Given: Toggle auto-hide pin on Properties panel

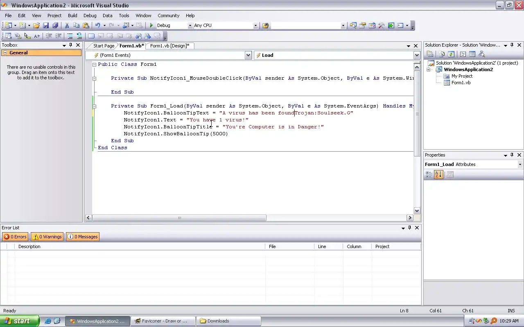Looking at the screenshot, I should click(512, 155).
